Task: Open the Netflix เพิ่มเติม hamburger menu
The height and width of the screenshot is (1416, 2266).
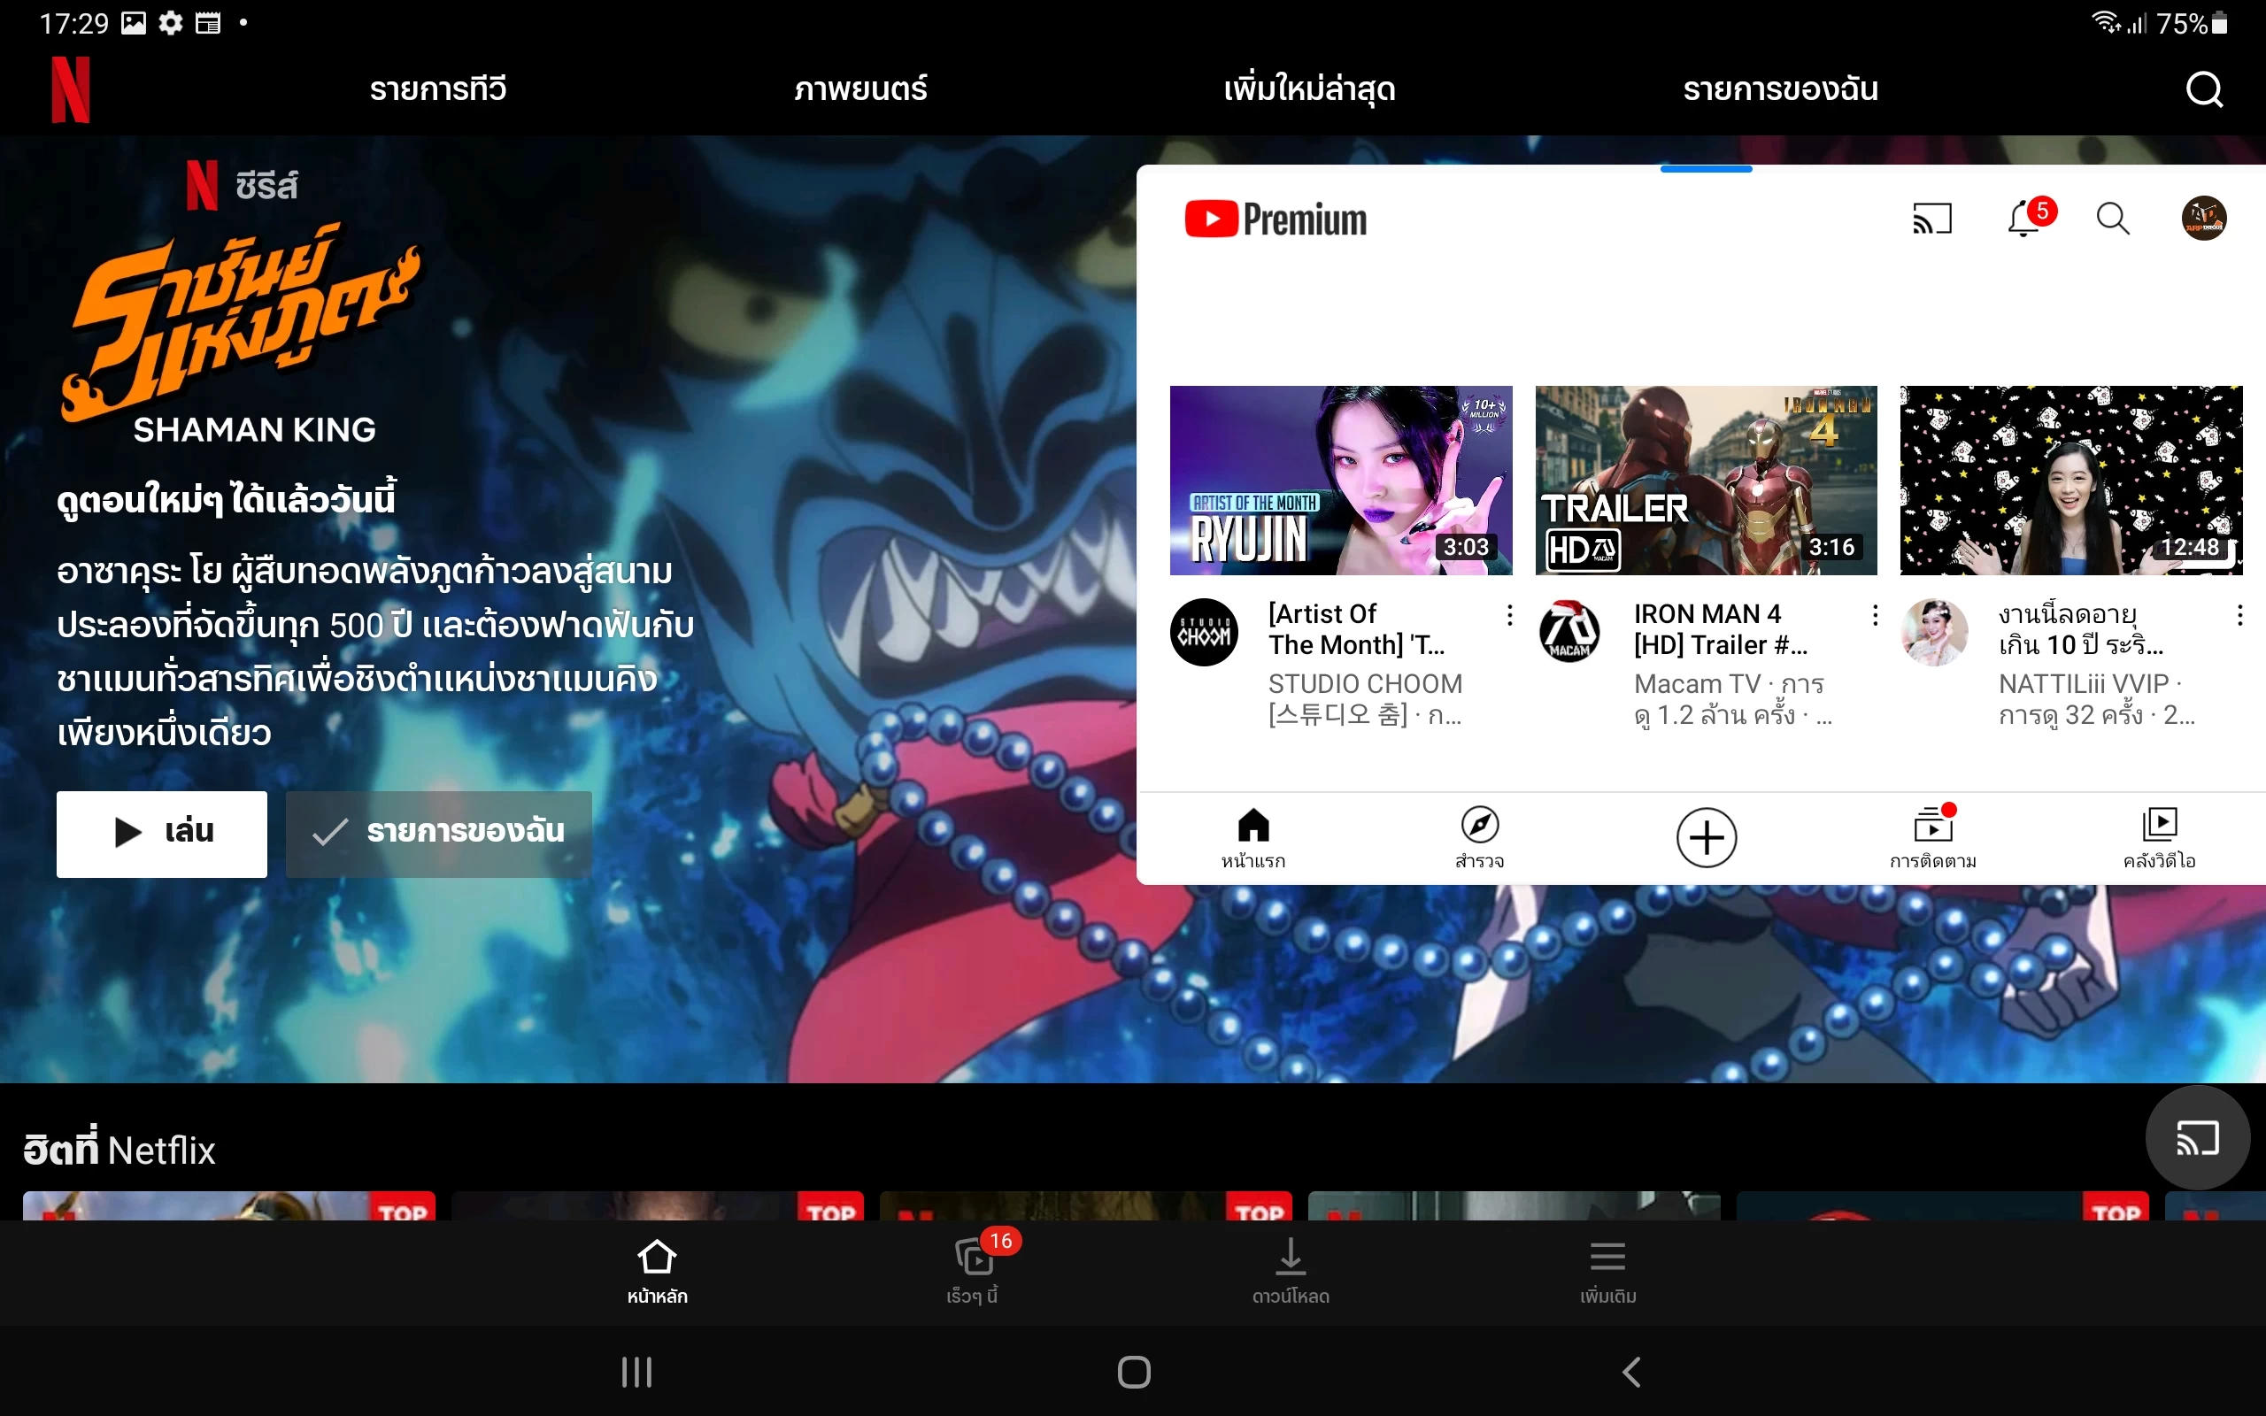Action: pyautogui.click(x=1607, y=1271)
